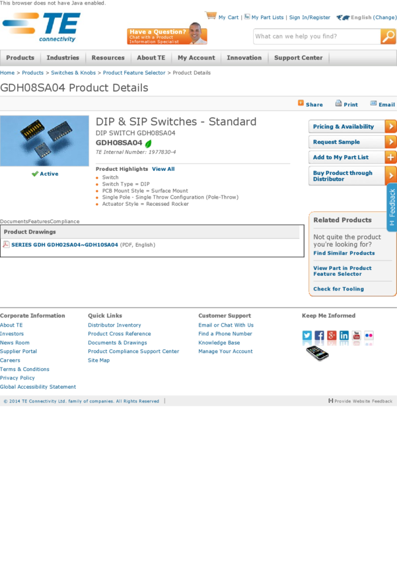Click Manage Your Account

pyautogui.click(x=225, y=351)
